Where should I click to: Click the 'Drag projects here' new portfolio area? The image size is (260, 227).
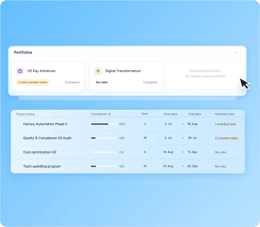tap(205, 76)
